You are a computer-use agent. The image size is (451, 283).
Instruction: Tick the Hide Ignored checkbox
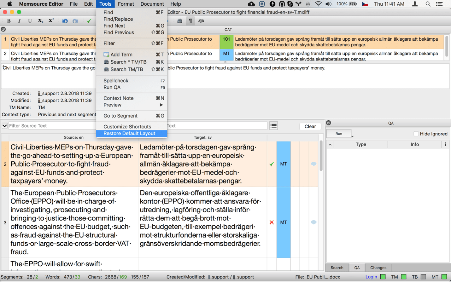tap(416, 134)
